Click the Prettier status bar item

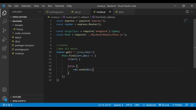pyautogui.click(x=177, y=105)
